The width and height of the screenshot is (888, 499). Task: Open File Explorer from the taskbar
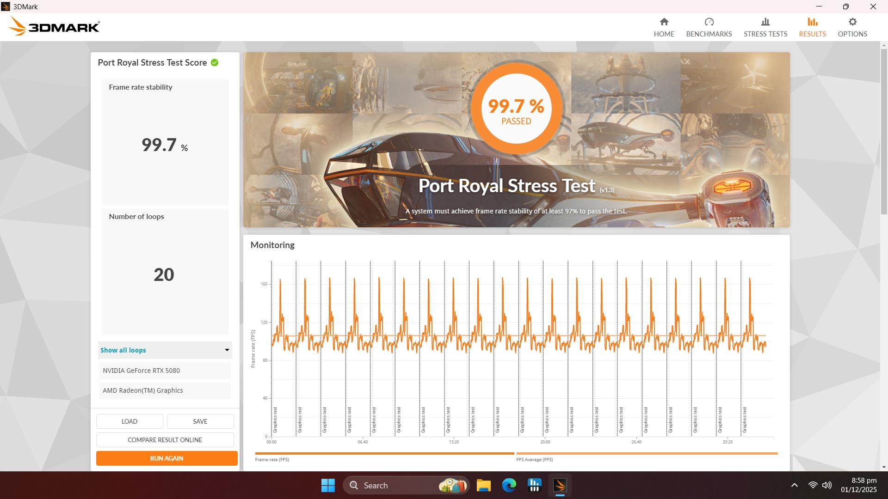(484, 485)
